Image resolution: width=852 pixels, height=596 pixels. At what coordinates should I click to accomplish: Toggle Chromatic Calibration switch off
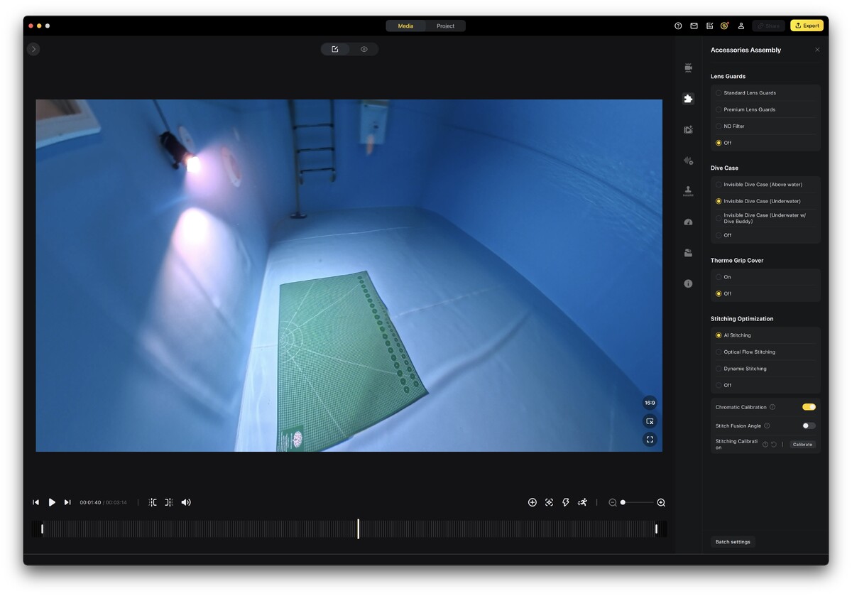[x=809, y=407]
